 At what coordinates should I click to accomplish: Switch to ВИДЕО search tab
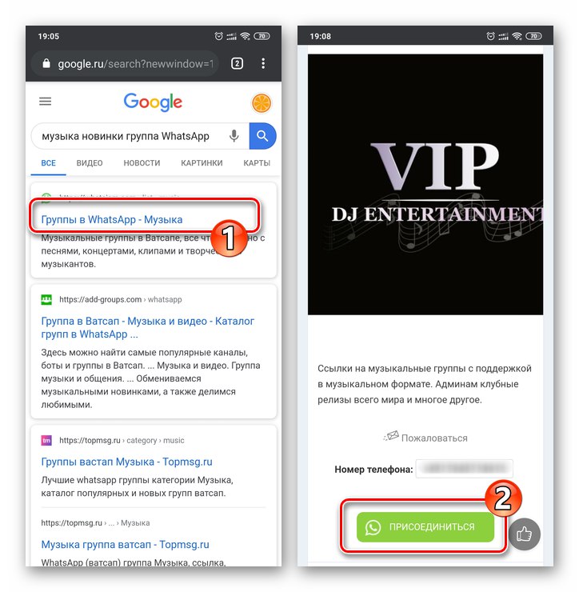coord(90,163)
